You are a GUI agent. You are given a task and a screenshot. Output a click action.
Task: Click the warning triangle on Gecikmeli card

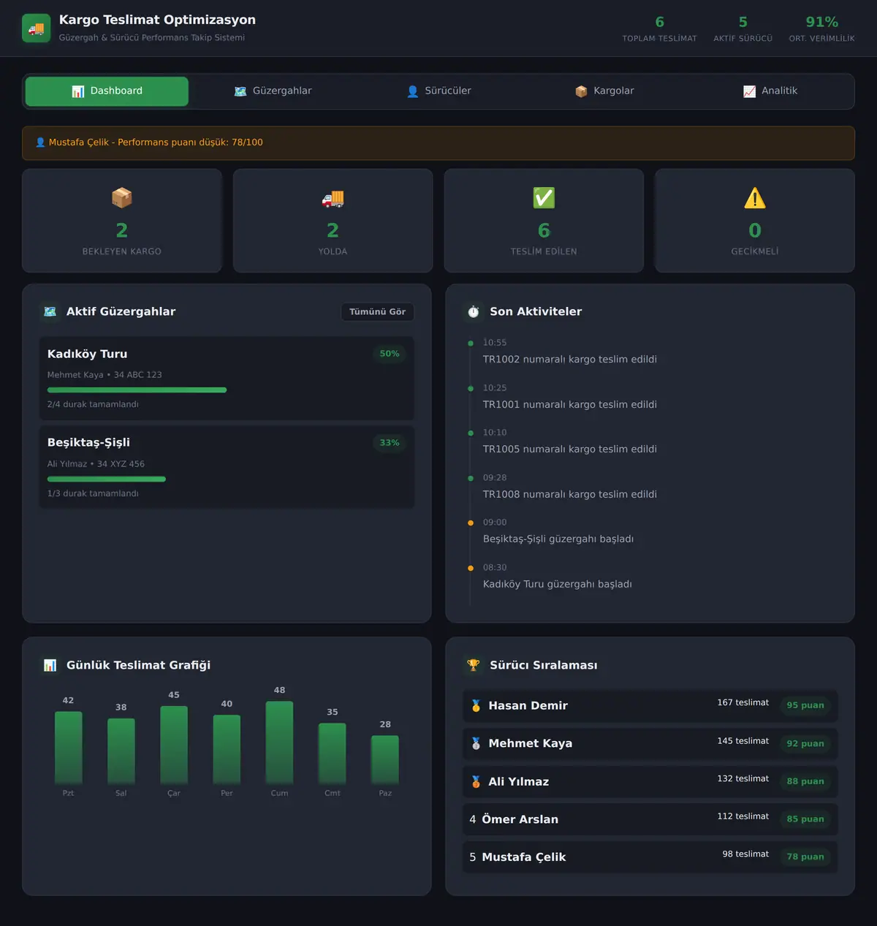(755, 198)
